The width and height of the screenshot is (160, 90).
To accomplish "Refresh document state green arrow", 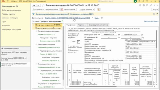I will click(x=62, y=21).
